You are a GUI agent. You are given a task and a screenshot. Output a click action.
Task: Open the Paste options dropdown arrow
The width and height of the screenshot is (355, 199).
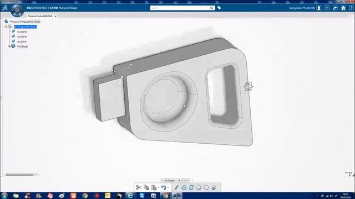point(158,188)
